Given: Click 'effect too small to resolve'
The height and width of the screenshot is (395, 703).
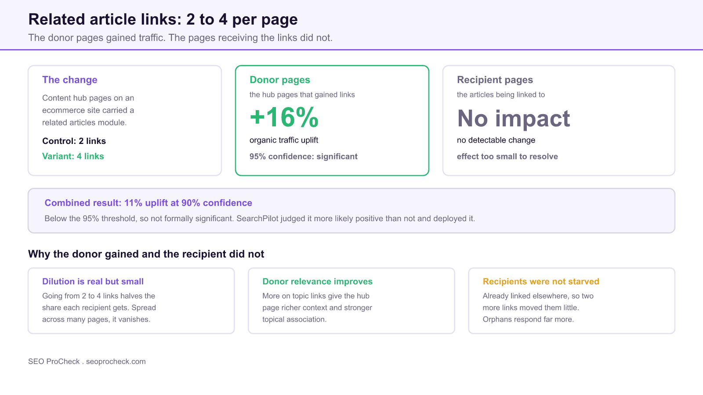Looking at the screenshot, I should pyautogui.click(x=507, y=157).
